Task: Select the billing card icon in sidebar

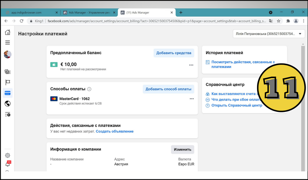Action: [8, 93]
